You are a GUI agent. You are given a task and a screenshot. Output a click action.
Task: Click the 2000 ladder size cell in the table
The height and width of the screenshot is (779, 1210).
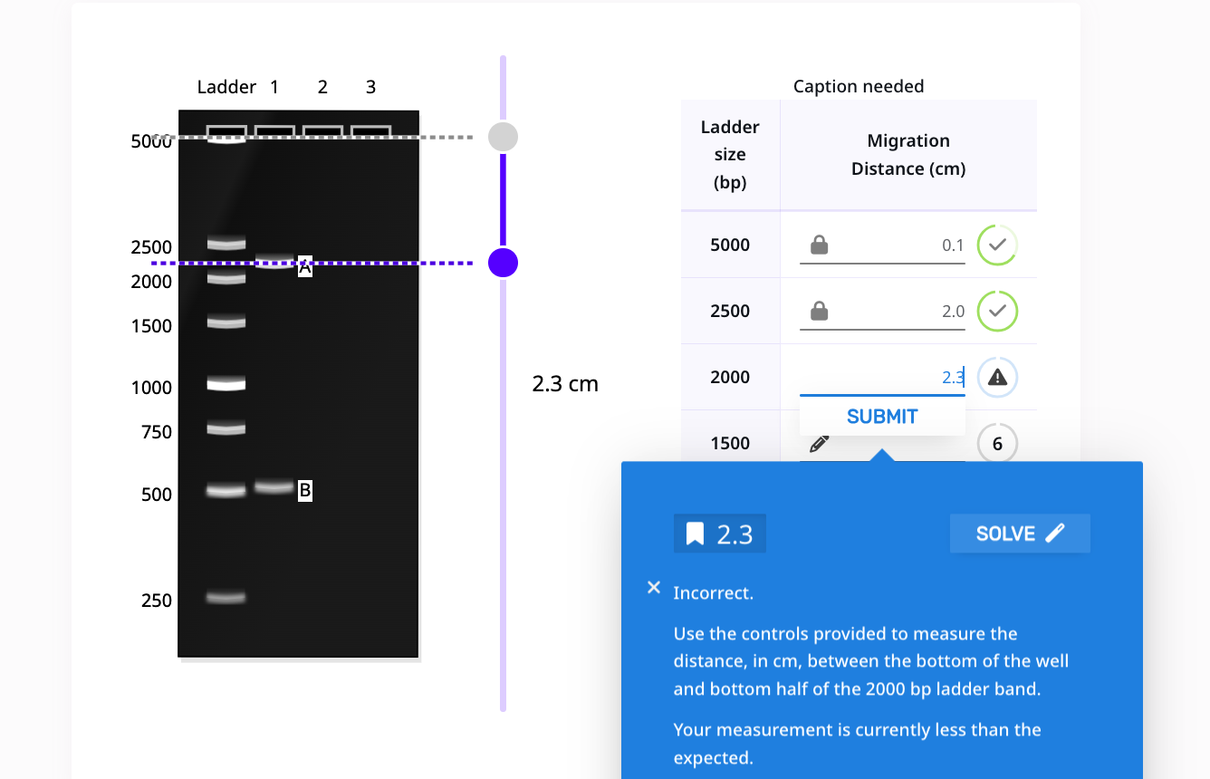(730, 377)
